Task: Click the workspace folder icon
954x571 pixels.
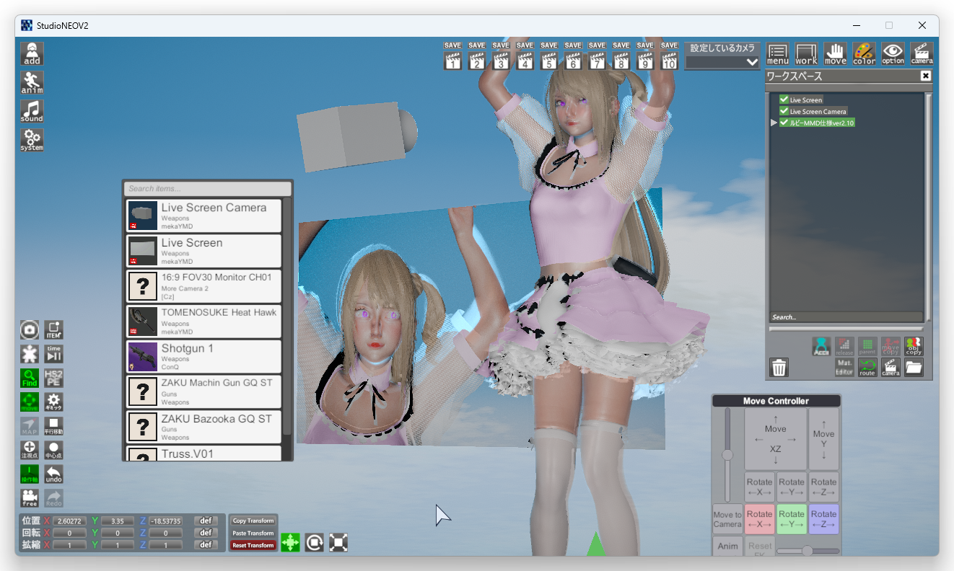Action: pyautogui.click(x=914, y=368)
